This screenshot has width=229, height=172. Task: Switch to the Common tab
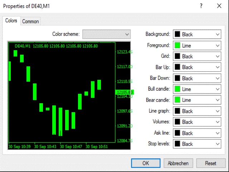point(30,21)
